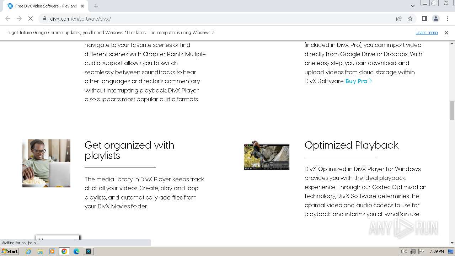Open Windows Media Player in taskbar

tap(52, 251)
